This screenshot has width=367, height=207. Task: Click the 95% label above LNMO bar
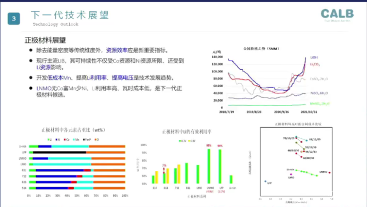[x=208, y=146]
